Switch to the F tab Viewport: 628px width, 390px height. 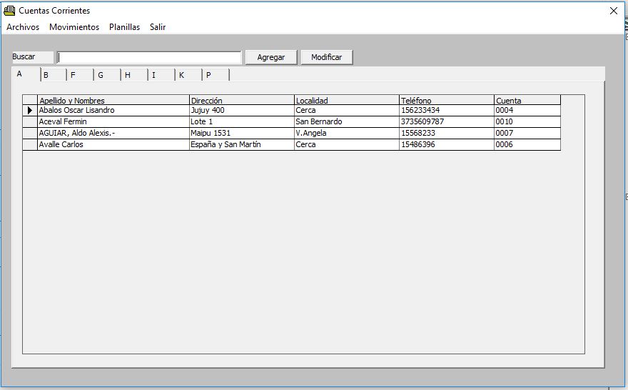(79, 75)
